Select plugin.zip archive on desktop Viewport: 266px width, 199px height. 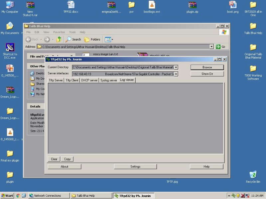coord(193,7)
